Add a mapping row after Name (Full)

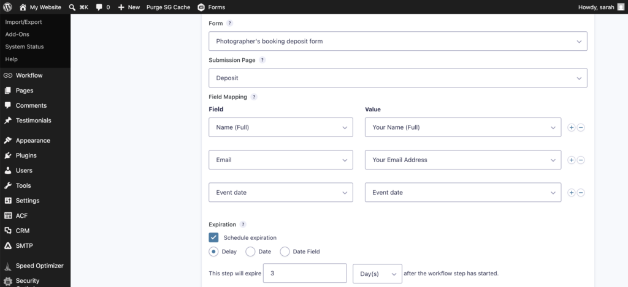(572, 127)
